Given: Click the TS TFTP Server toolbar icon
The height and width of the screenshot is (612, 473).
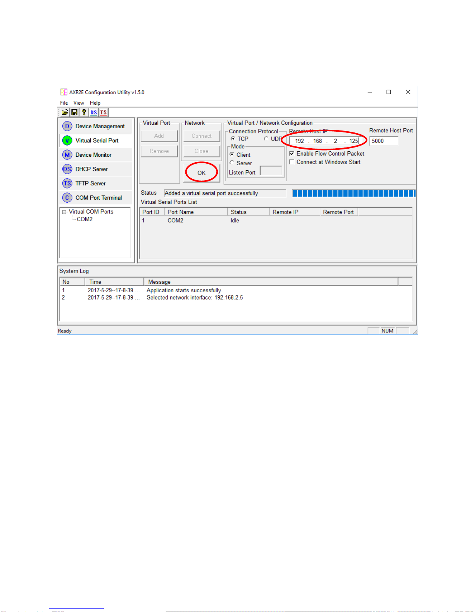Looking at the screenshot, I should click(x=103, y=112).
